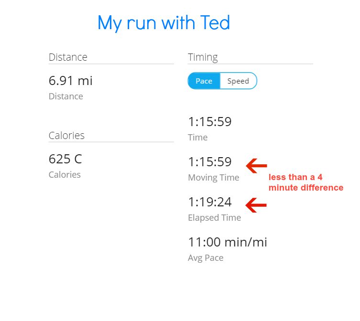Click the red arrow beside Moving Time

(256, 166)
